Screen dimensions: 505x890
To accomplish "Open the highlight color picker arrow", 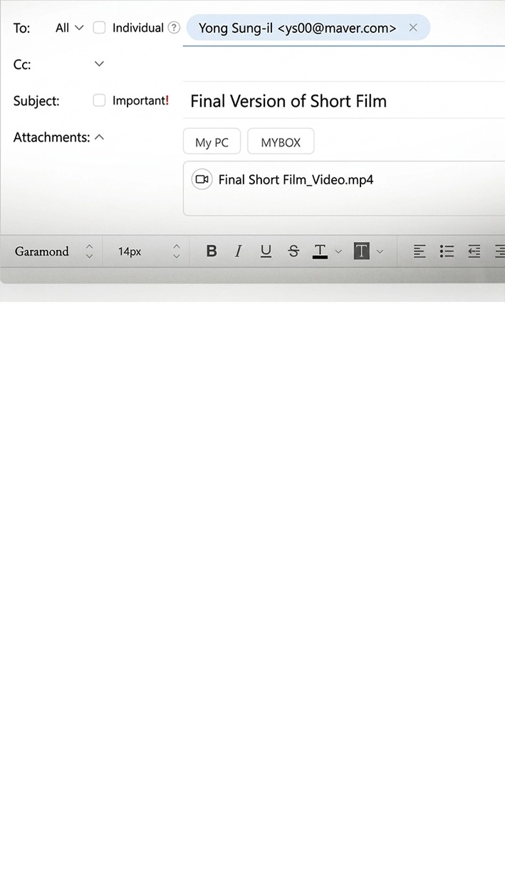I will 380,251.
